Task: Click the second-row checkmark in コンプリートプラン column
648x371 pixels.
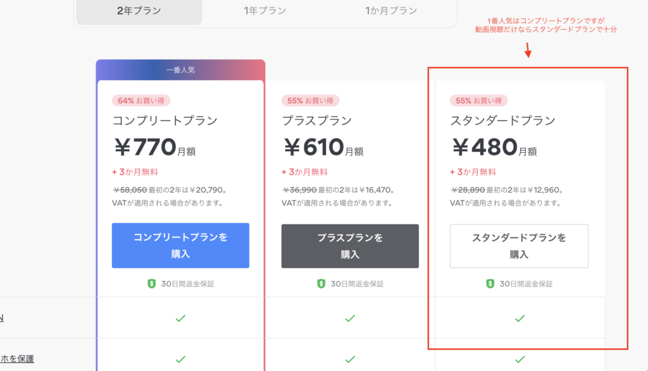Action: point(180,360)
